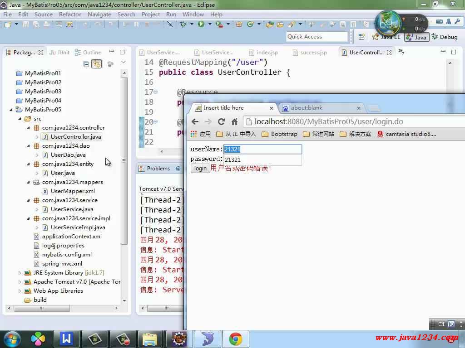The image size is (465, 348).
Task: Click the New Java Package icon
Action: pos(239,24)
